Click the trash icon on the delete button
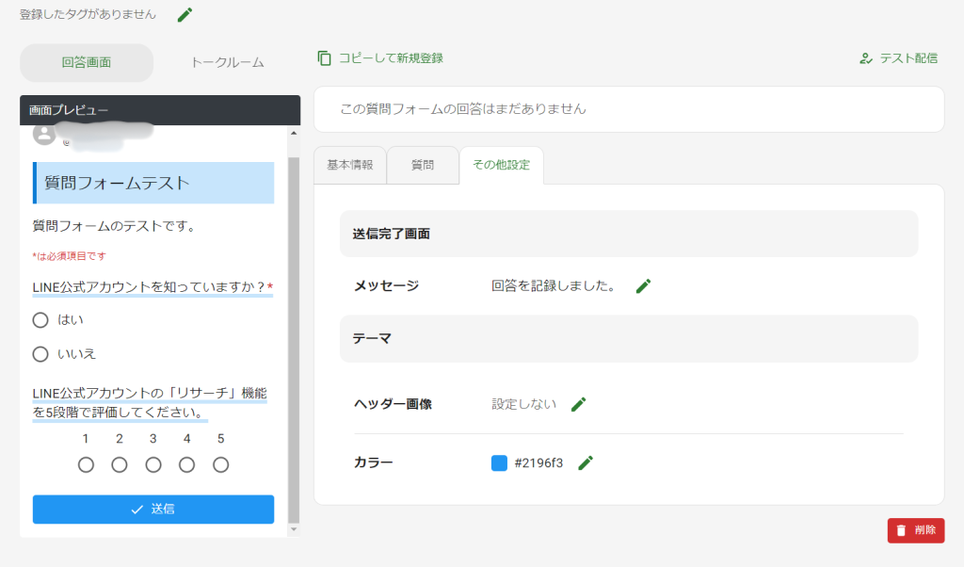964x567 pixels. click(902, 530)
